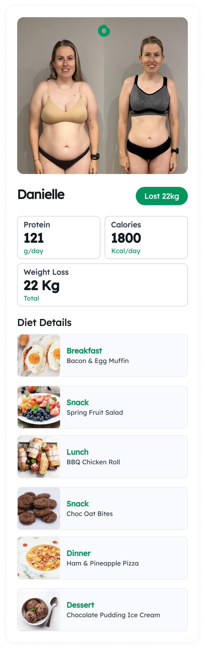
Task: Click the Bacon & Egg Muffin thumbnail
Action: (39, 355)
